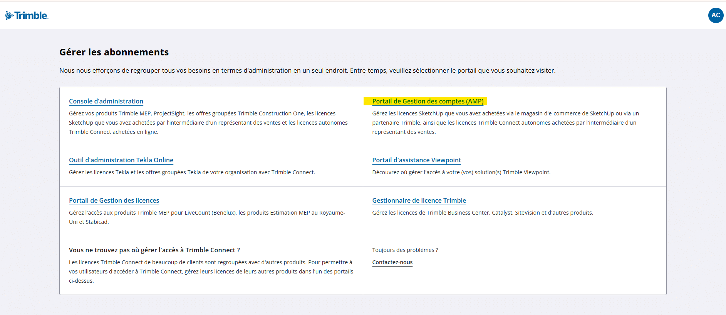Image resolution: width=726 pixels, height=315 pixels.
Task: Open Portail de Gestion des licences
Action: point(114,200)
